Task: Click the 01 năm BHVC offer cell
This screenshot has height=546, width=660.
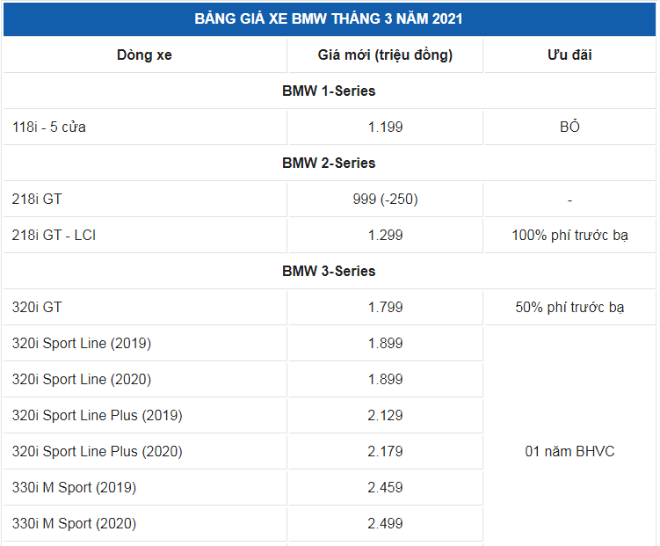Action: click(570, 452)
